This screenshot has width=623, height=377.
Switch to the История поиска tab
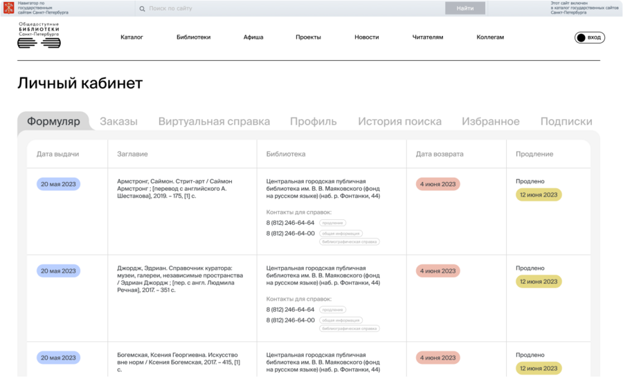click(399, 122)
